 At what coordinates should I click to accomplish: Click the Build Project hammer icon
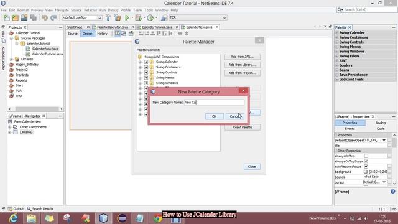tap(108, 17)
